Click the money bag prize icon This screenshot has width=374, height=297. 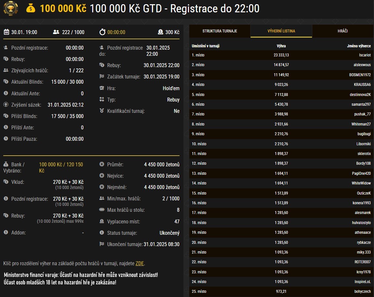[x=31, y=9]
